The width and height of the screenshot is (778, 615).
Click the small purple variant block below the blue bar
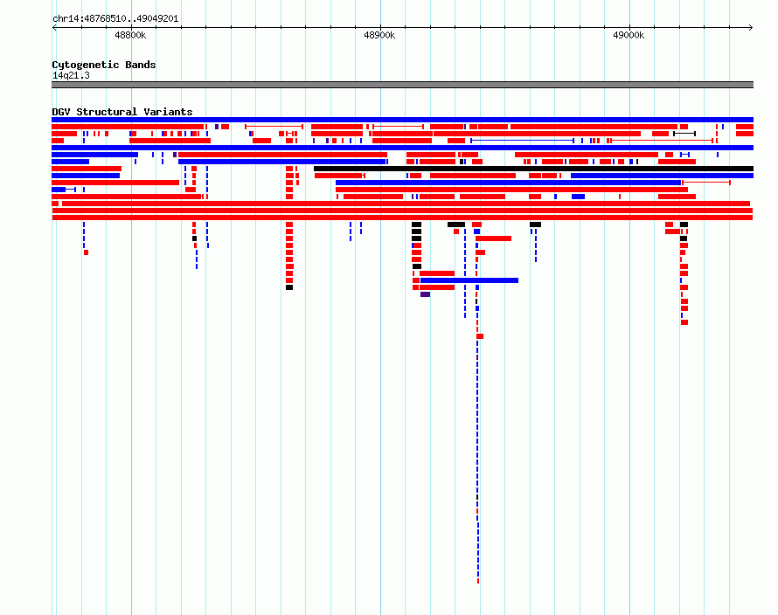425,294
